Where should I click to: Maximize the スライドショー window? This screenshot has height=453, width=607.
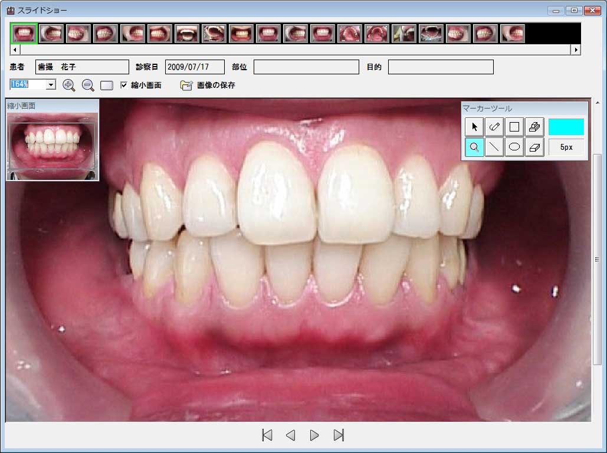[574, 11]
